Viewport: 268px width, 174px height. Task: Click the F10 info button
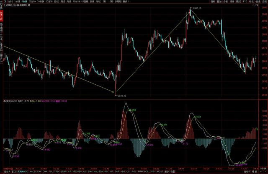pyautogui.click(x=245, y=2)
